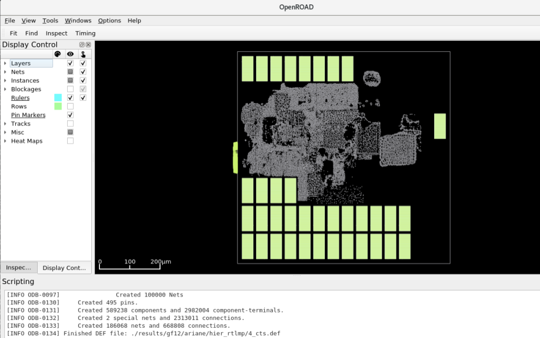Open the cyan Rulers color swatch
This screenshot has height=338, width=540.
click(58, 98)
